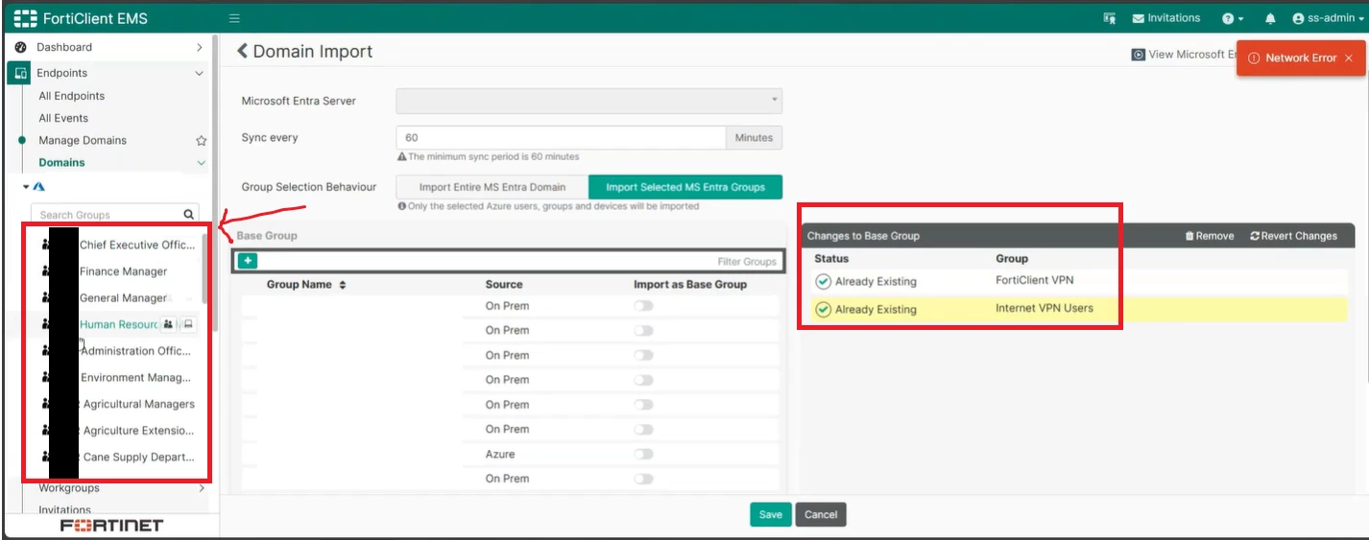Select Domains in the sidebar
Image resolution: width=1369 pixels, height=540 pixels.
(x=61, y=162)
